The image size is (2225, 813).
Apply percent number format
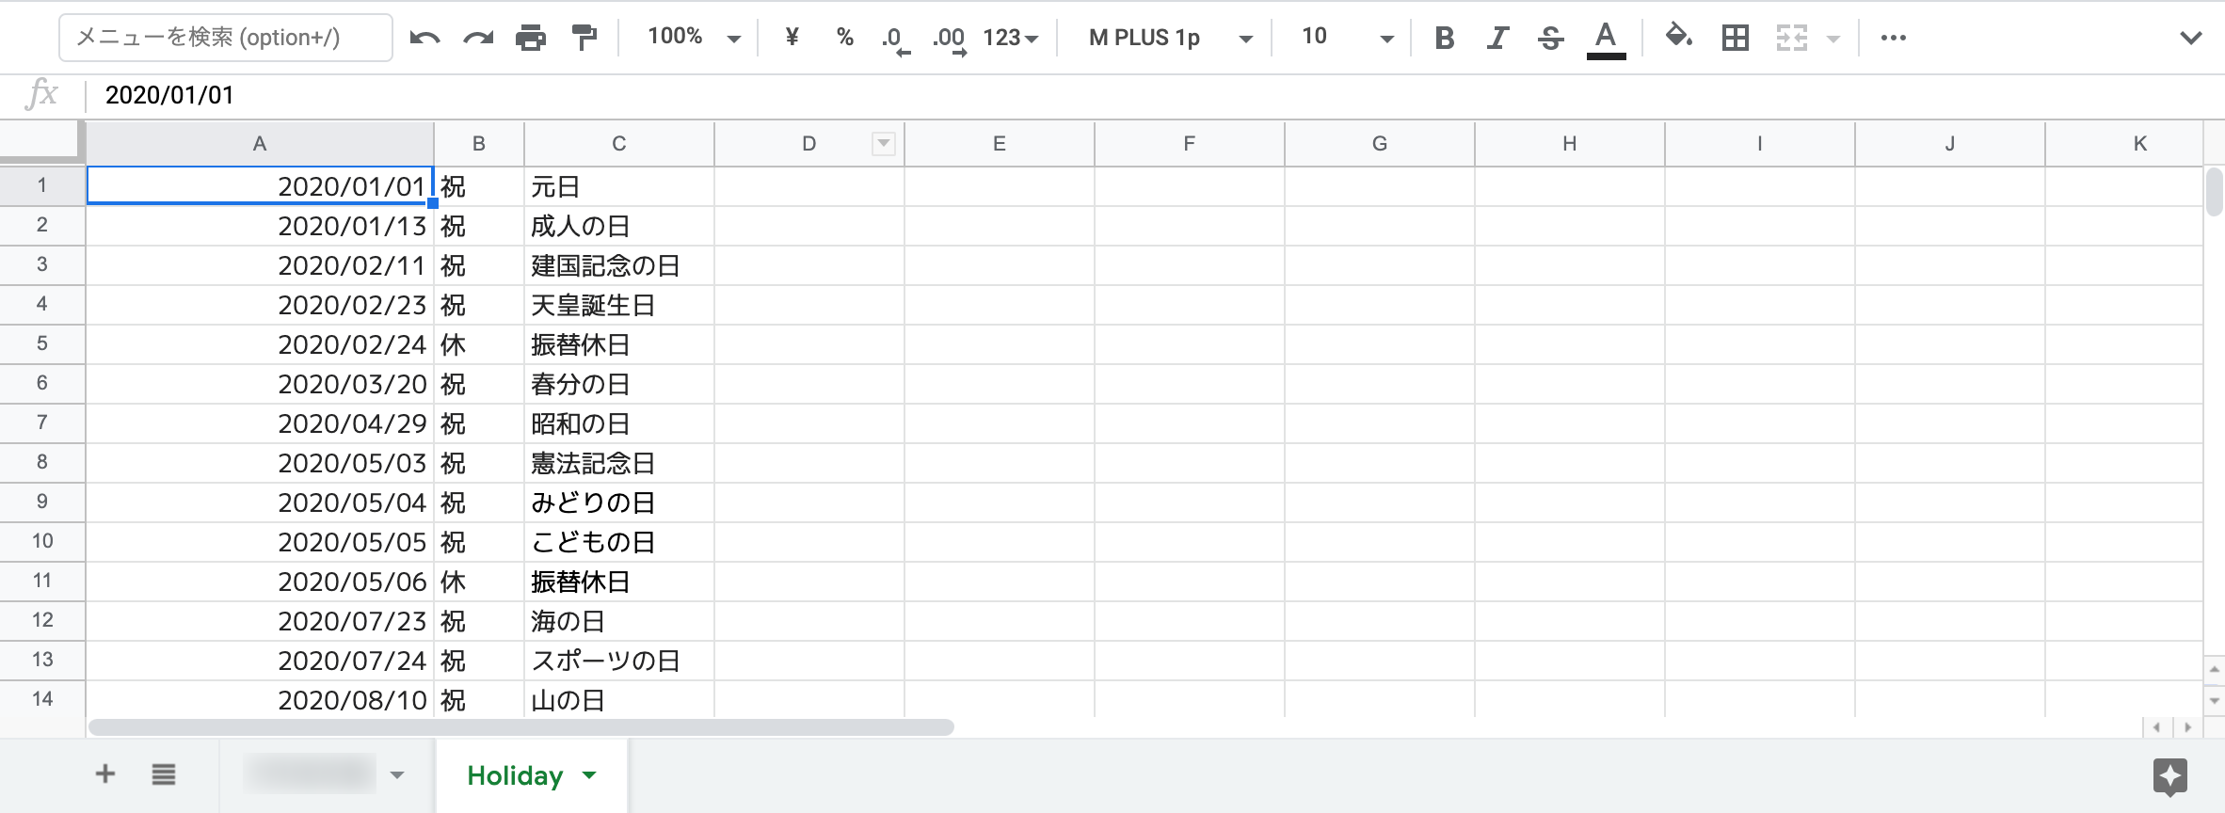(844, 38)
